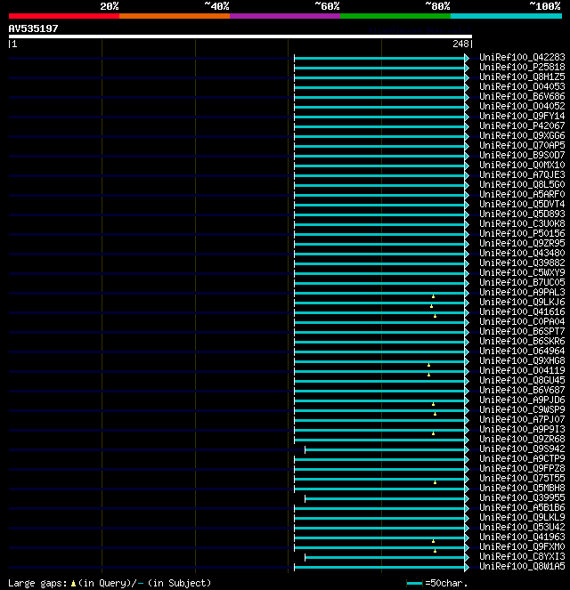The width and height of the screenshot is (570, 590).
Task: Click the =50char. scale legend bar
Action: [414, 584]
